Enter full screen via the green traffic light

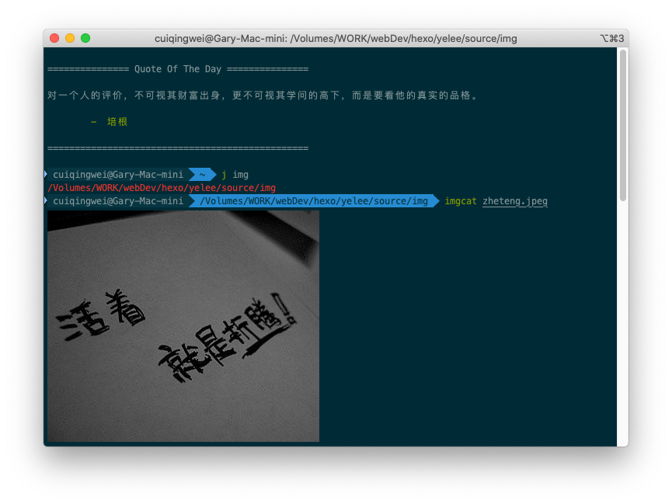tap(85, 36)
